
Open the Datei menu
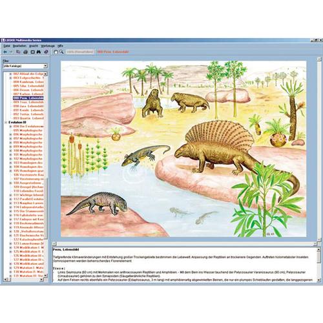coord(7,46)
